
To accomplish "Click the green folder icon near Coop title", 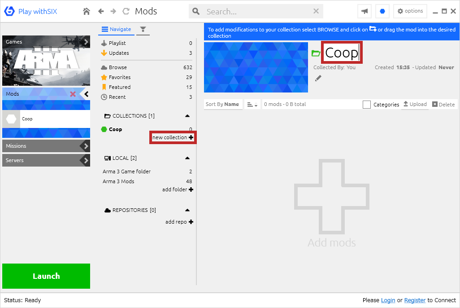I will pos(316,53).
